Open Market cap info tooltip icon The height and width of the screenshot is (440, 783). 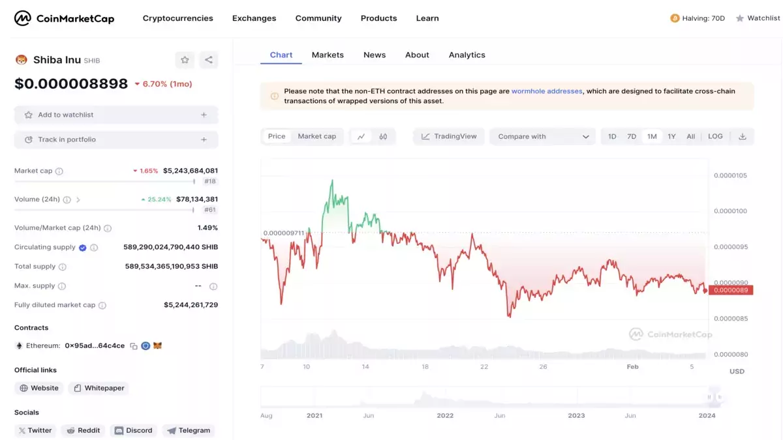[x=59, y=171]
